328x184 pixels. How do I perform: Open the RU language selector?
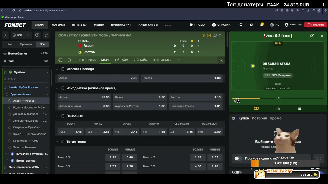[275, 25]
